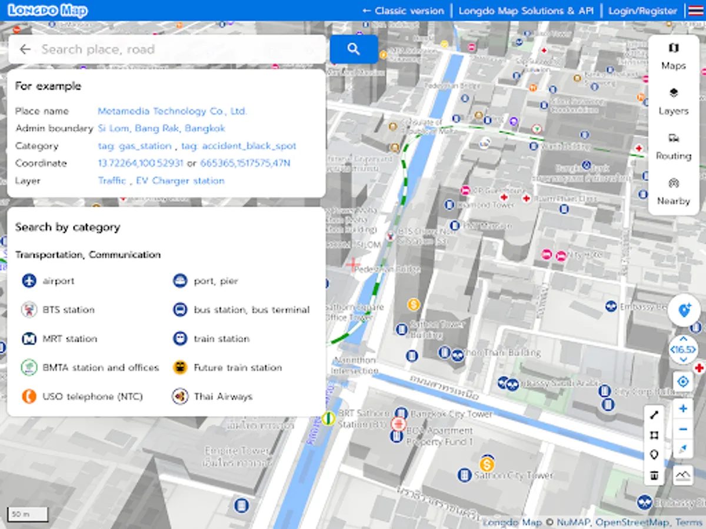The image size is (706, 529).
Task: Select the measure area rectangle tool
Action: point(654,435)
